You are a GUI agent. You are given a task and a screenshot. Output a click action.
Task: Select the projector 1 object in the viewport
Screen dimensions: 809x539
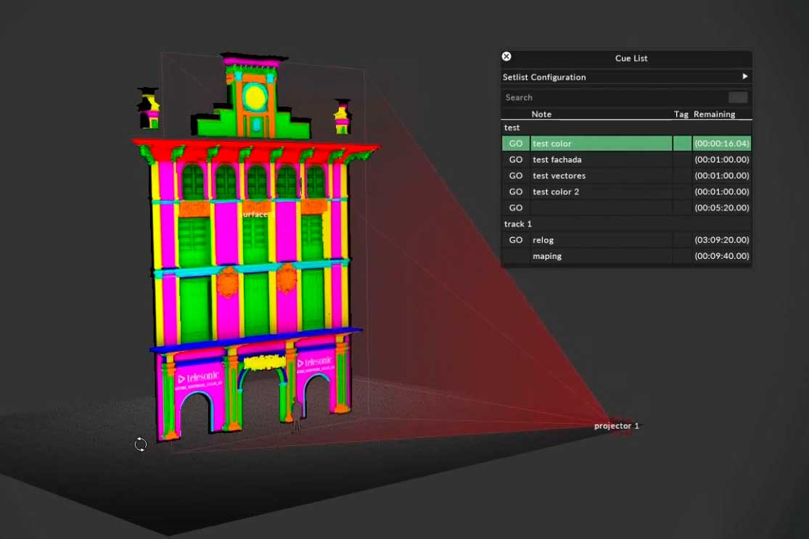click(x=617, y=426)
